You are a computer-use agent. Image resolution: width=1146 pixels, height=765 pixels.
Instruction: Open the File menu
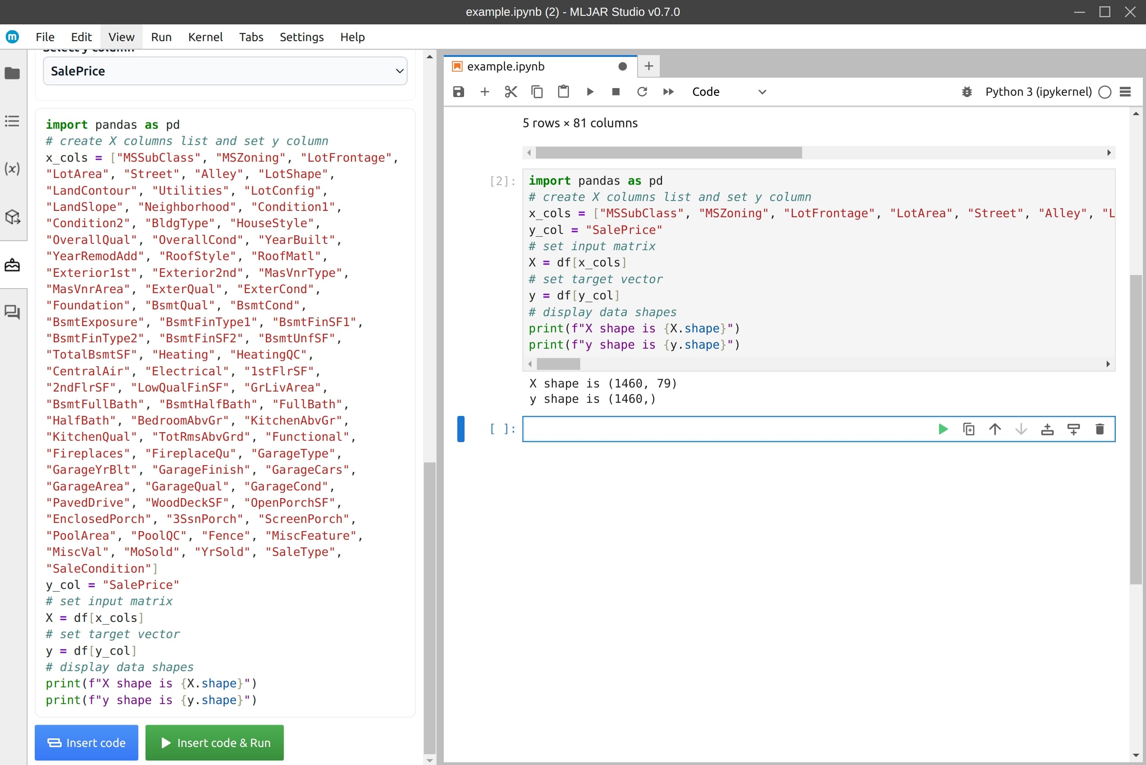[45, 37]
